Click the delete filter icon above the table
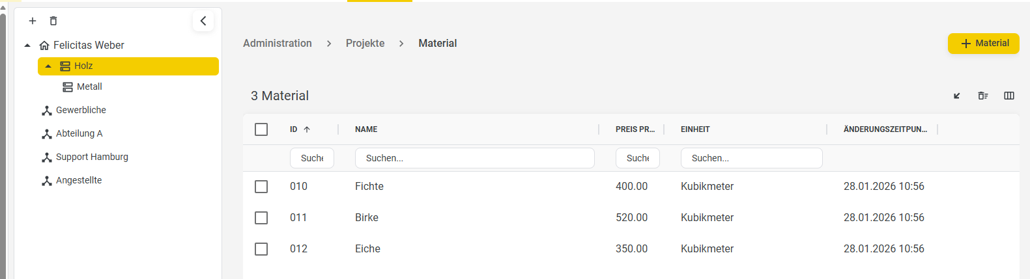The height and width of the screenshot is (279, 1030). [983, 96]
